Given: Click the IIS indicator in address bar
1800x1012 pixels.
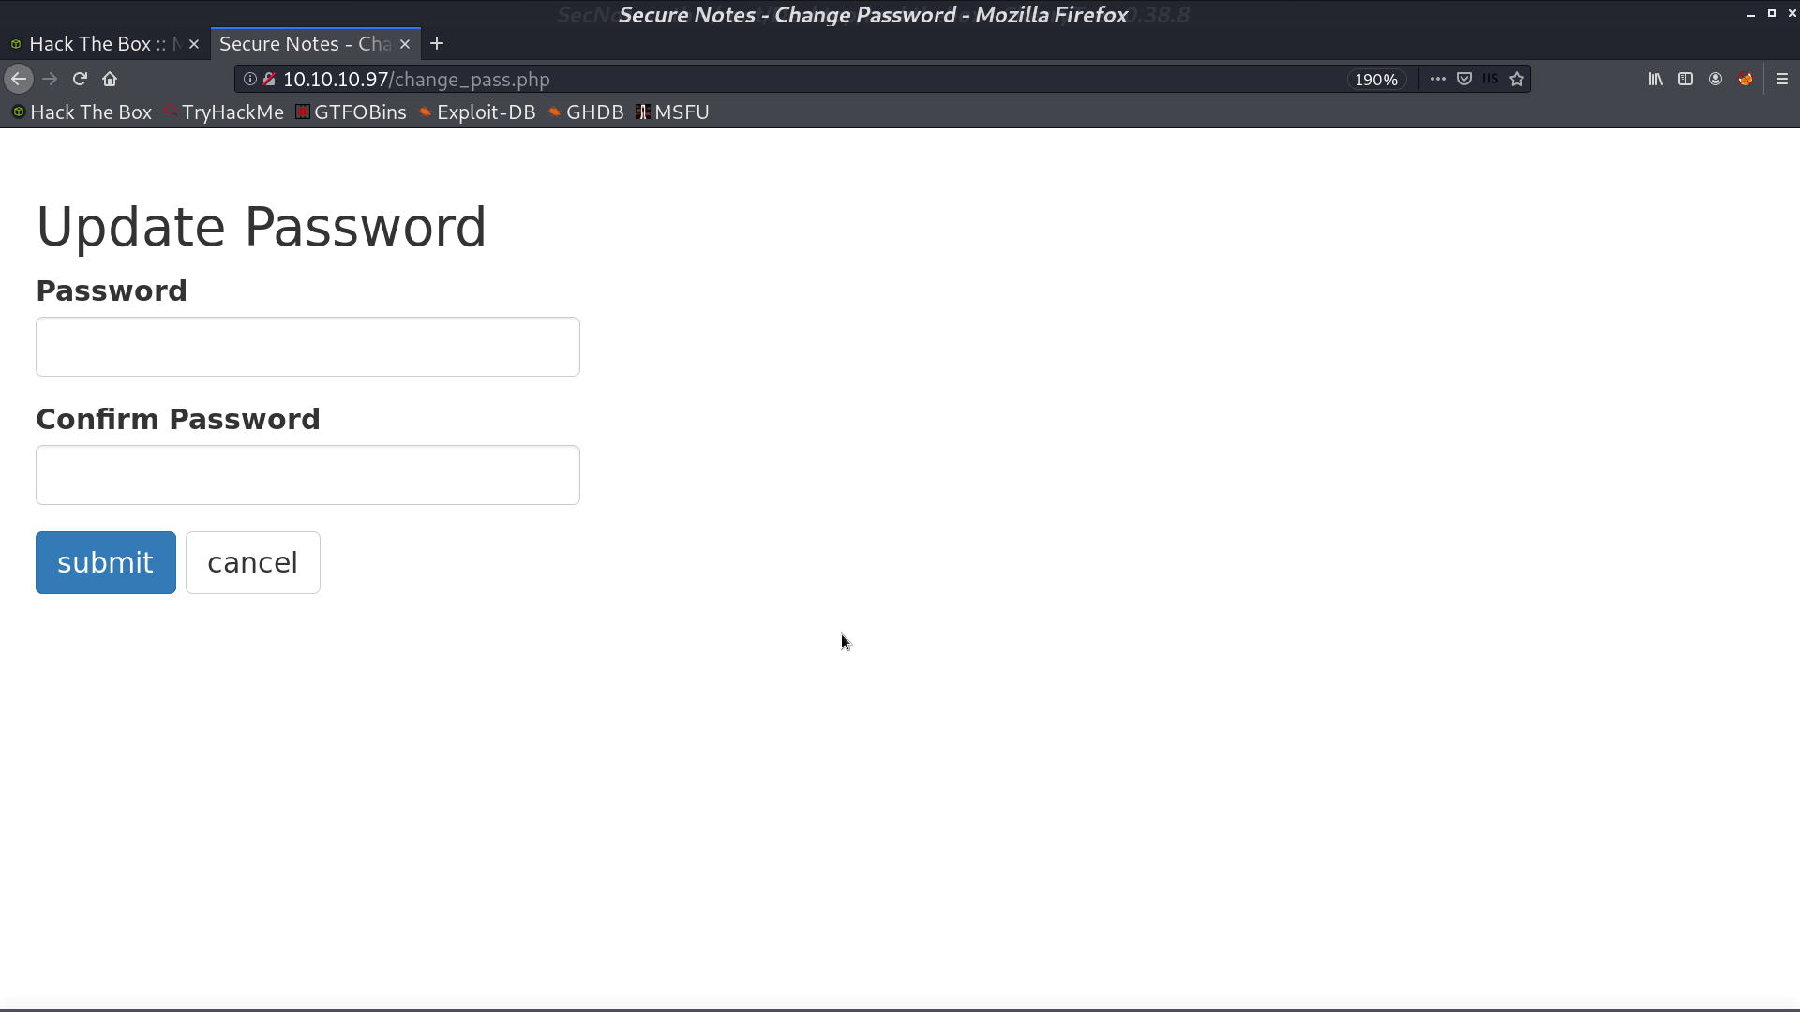Looking at the screenshot, I should [x=1491, y=80].
